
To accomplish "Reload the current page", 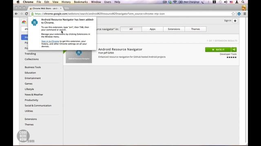I will 27,14.
